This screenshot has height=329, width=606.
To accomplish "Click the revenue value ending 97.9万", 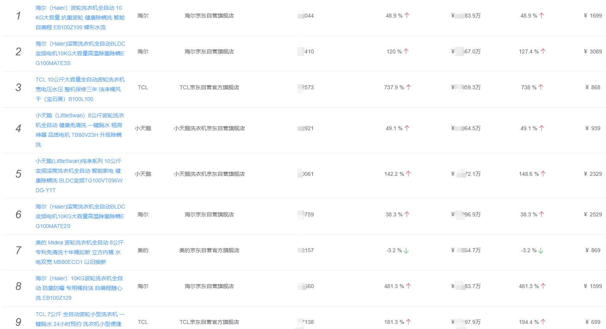I will (466, 322).
